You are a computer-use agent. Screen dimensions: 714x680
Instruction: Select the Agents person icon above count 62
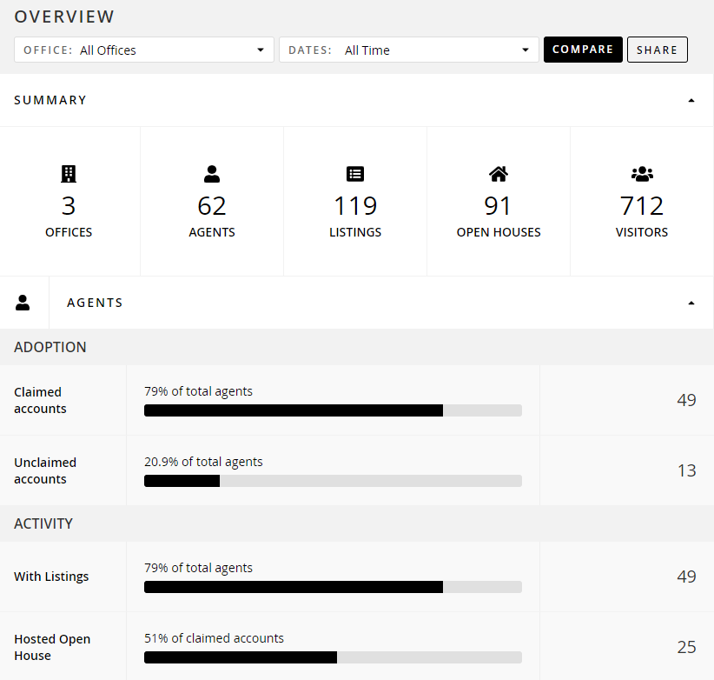coord(212,173)
